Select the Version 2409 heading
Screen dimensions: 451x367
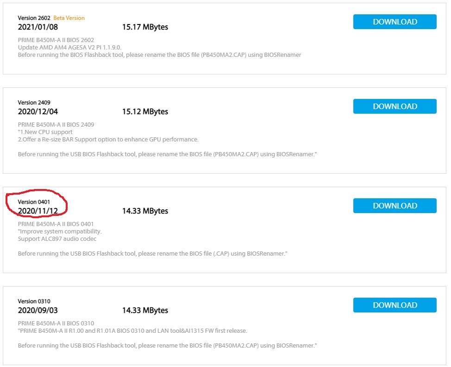pyautogui.click(x=34, y=103)
